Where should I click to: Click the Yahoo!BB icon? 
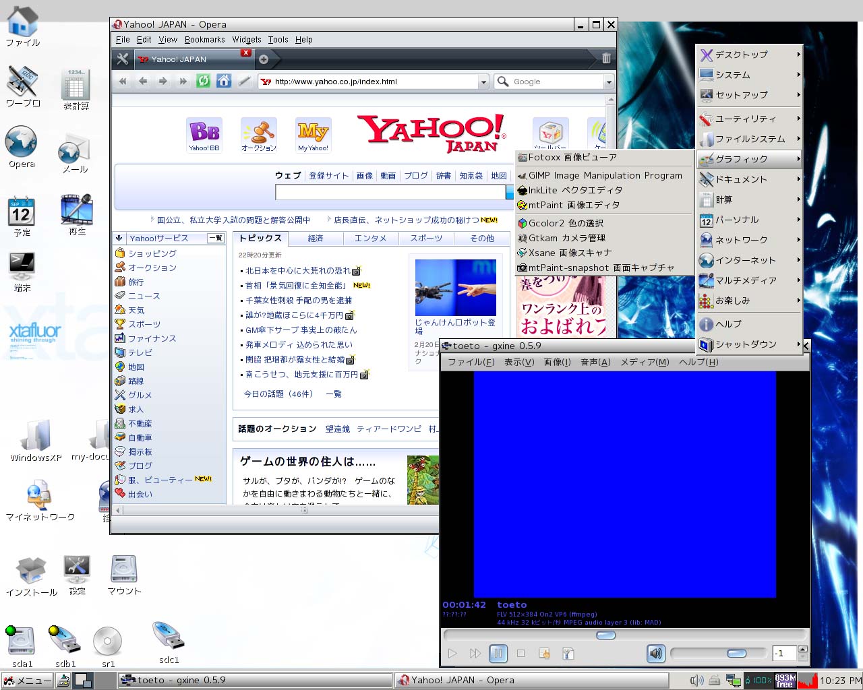[204, 134]
